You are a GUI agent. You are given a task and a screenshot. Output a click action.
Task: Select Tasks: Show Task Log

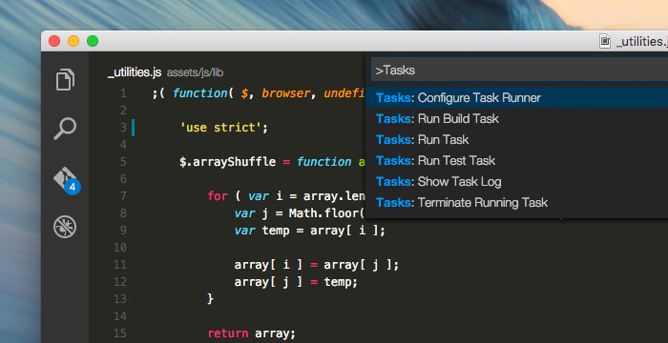point(517,182)
